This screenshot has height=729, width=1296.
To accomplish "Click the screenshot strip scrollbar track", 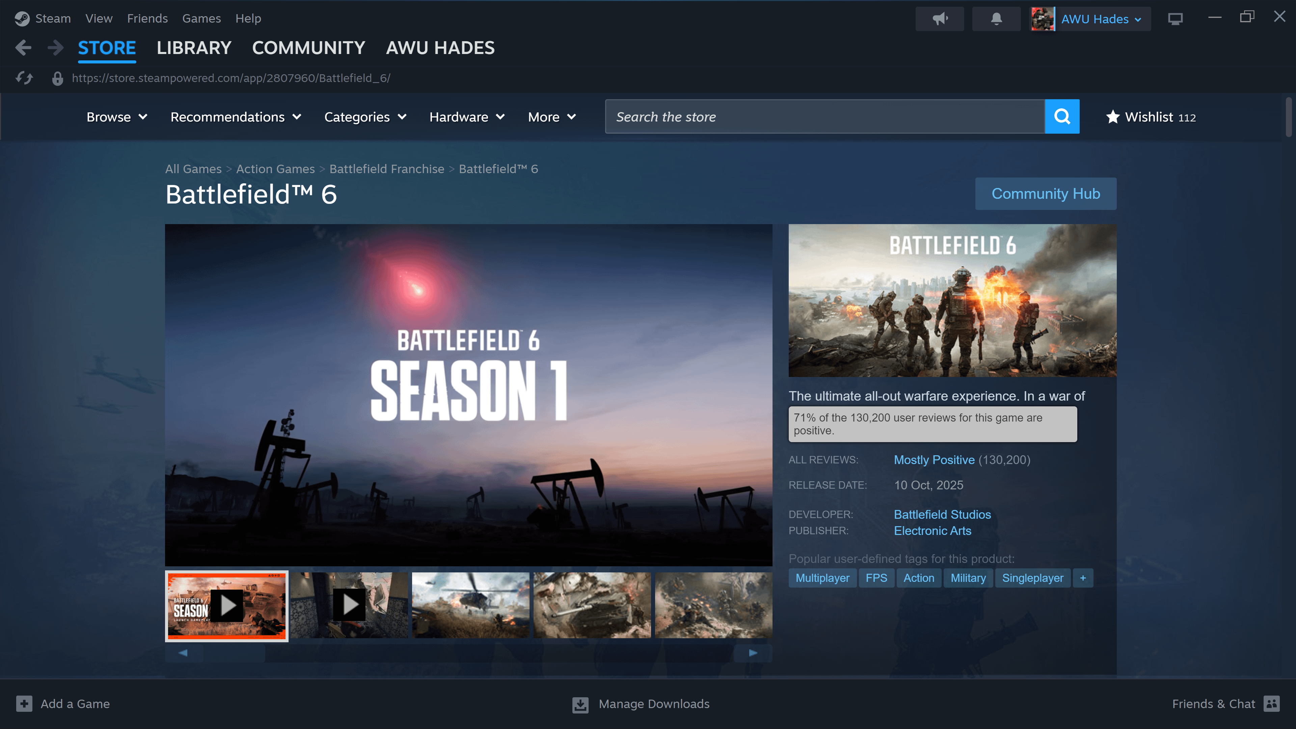I will 498,652.
